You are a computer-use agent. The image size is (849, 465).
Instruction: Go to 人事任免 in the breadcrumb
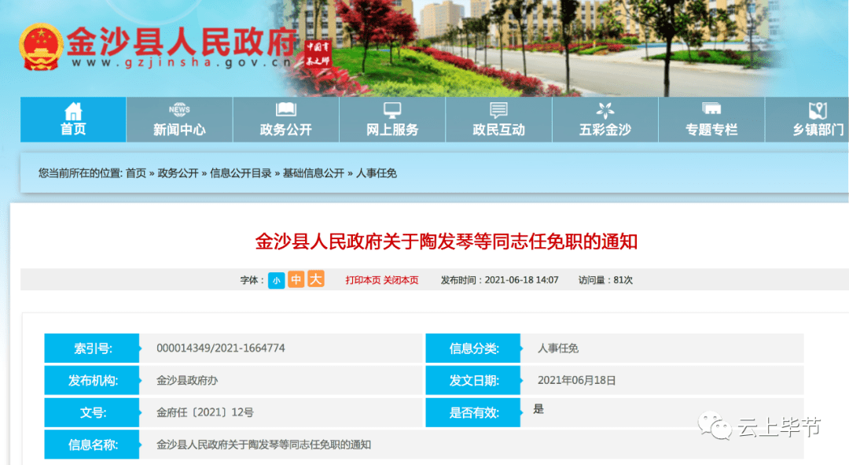point(377,173)
